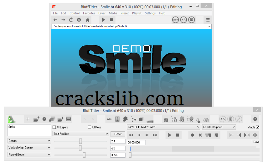Open the Centre alignment dropdown
Screen dimensions: 268x162
(x=29, y=141)
